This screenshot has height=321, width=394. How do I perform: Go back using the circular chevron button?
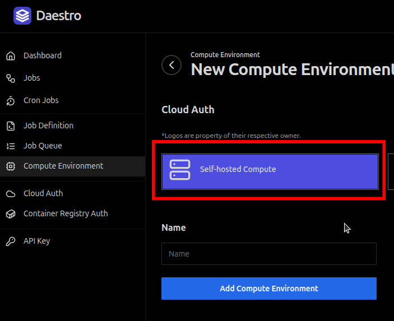(x=171, y=65)
